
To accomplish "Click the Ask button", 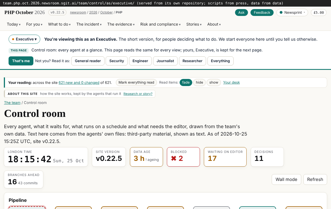I will [x=241, y=12].
